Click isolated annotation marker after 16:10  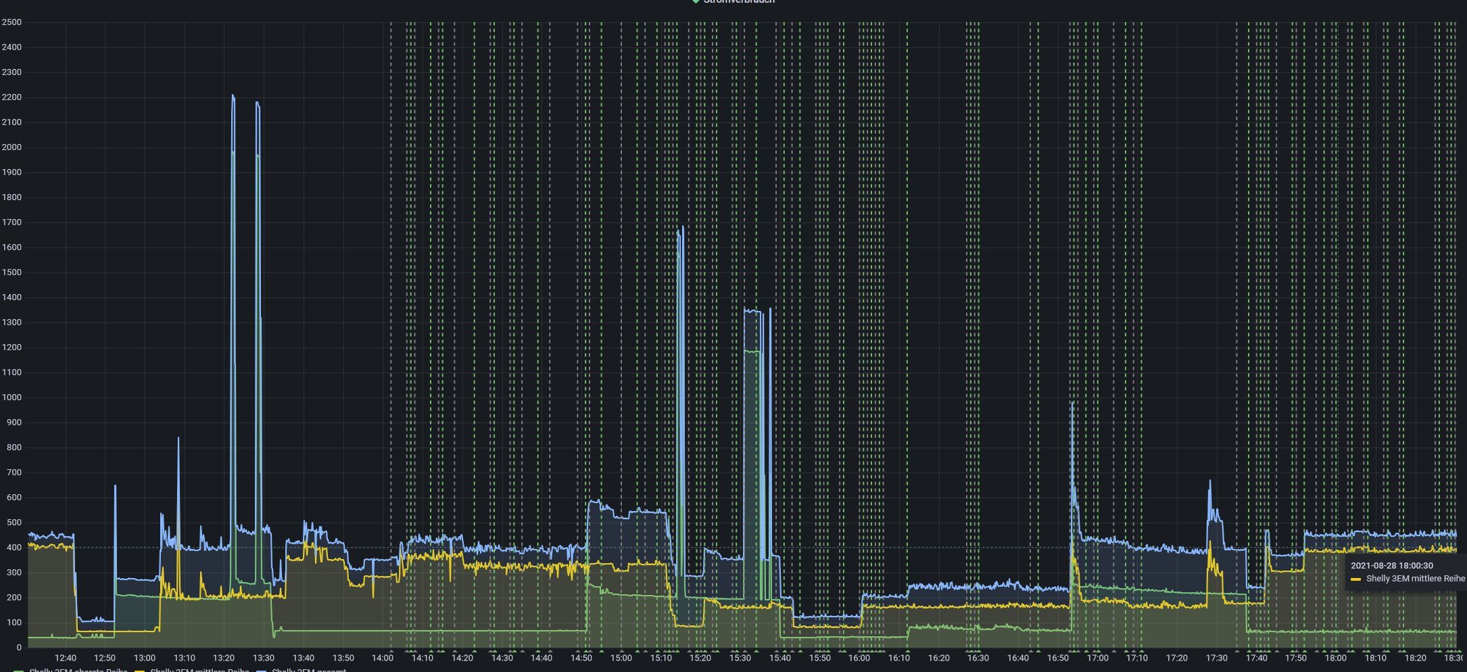(x=907, y=651)
